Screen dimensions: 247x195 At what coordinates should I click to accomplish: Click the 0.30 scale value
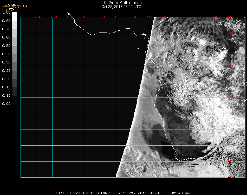pos(6,63)
